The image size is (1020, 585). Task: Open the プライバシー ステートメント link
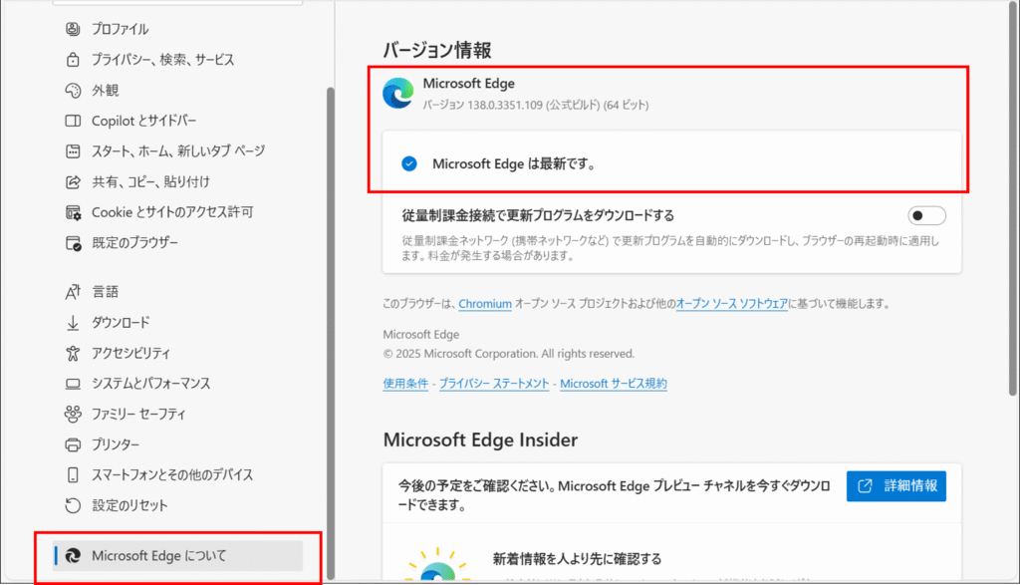point(494,384)
